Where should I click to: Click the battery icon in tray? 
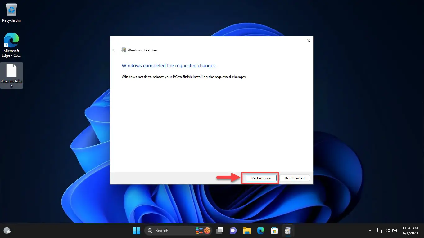click(395, 231)
